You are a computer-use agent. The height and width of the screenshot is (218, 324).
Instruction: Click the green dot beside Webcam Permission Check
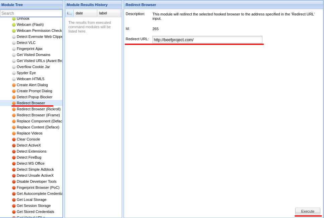click(14, 31)
